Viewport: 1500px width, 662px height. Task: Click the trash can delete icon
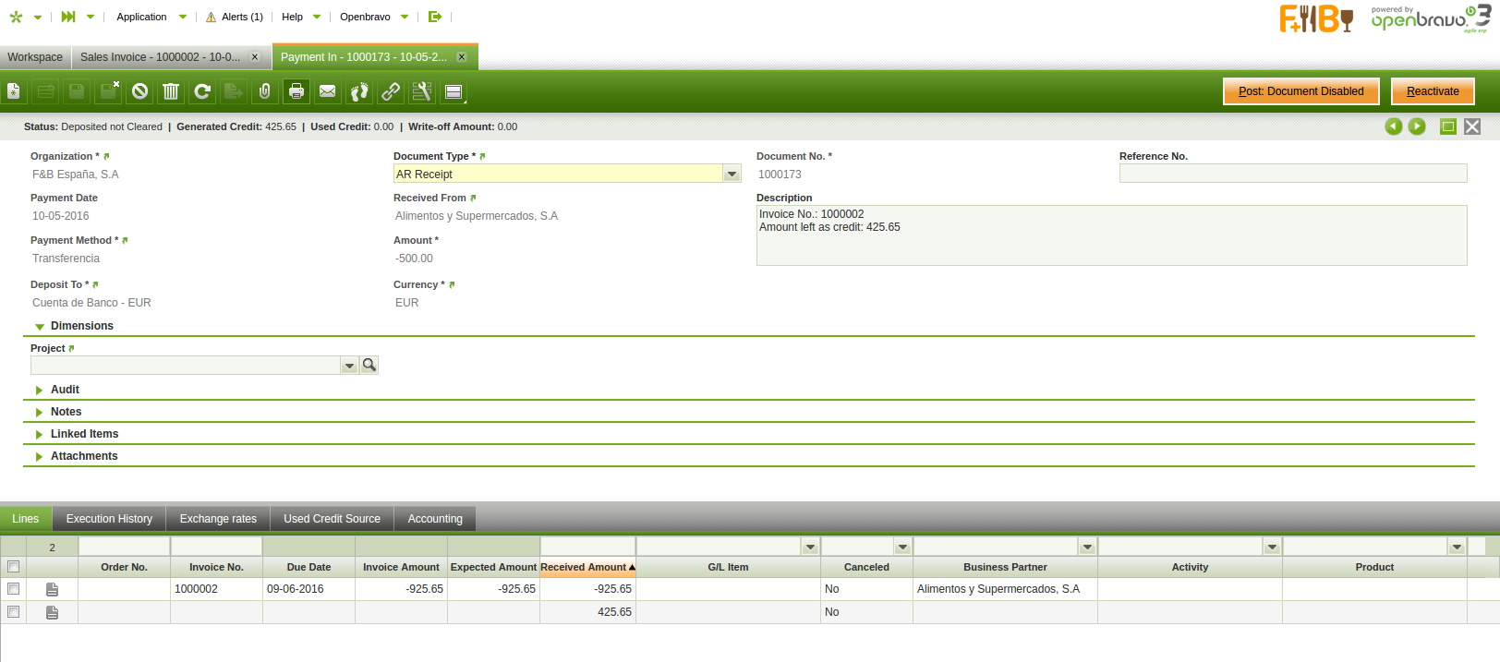(x=171, y=91)
